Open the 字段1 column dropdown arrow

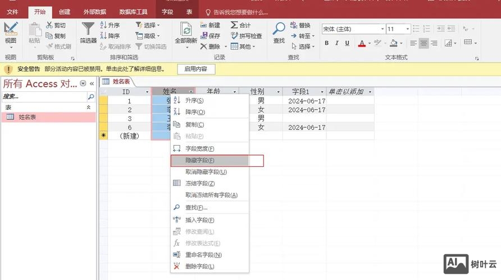322,92
